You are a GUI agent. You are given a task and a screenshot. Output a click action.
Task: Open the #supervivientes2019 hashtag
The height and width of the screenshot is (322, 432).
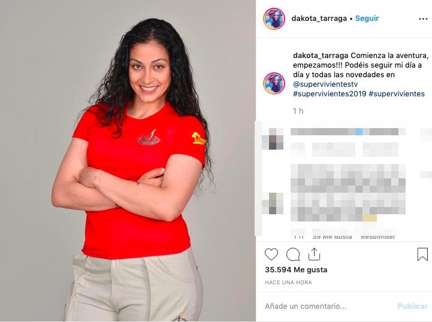coord(330,94)
